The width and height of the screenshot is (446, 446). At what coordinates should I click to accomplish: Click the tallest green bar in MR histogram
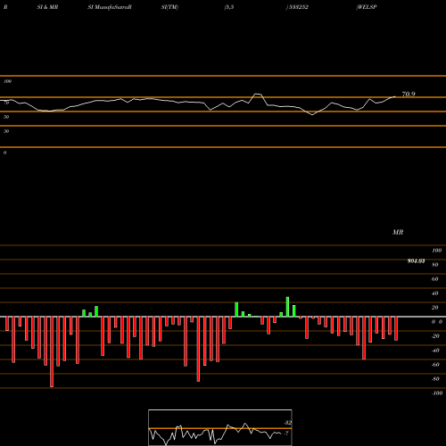point(287,307)
